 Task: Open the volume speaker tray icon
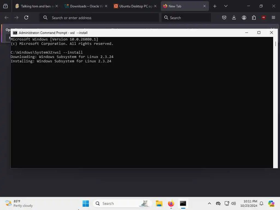tap(234, 203)
